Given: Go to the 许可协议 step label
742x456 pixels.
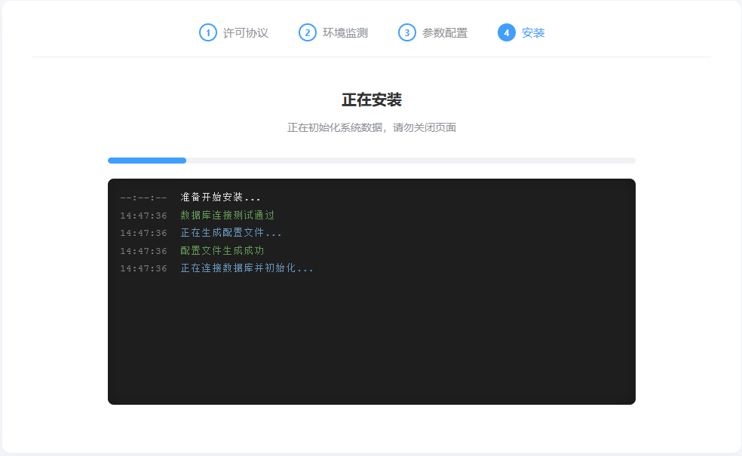Looking at the screenshot, I should pyautogui.click(x=246, y=33).
